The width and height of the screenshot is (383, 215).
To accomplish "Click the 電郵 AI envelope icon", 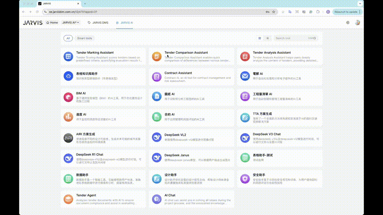I will 245,76.
